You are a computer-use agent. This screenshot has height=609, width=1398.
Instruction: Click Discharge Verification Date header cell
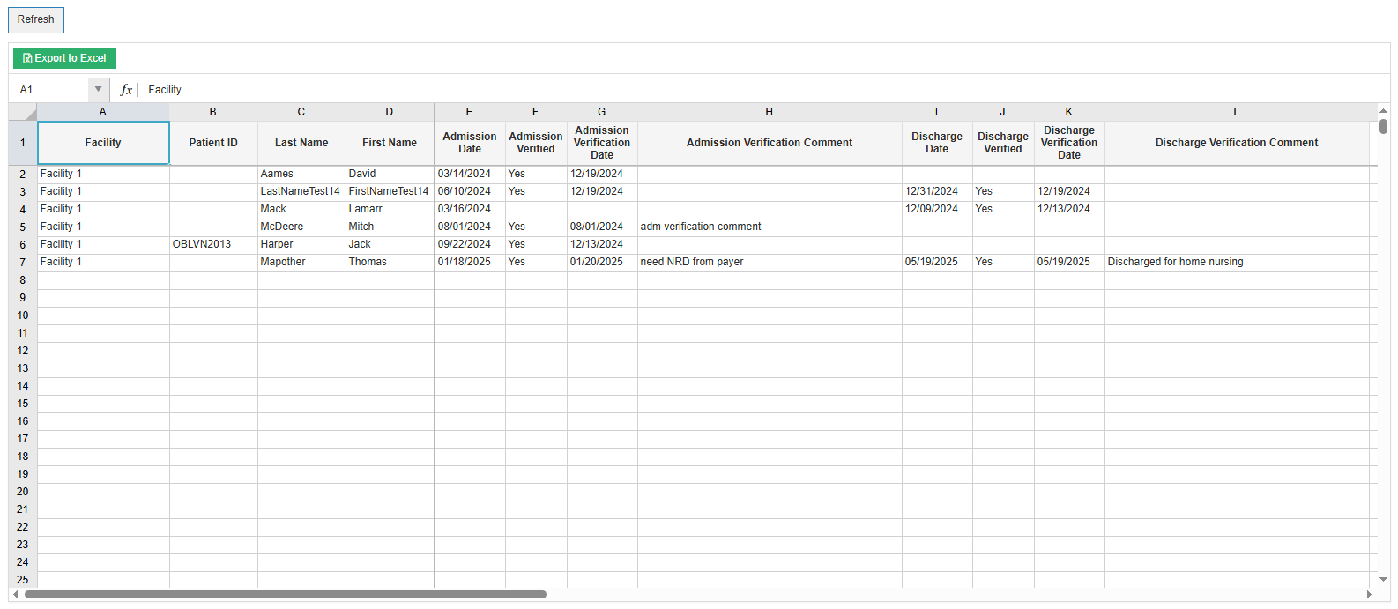[1069, 143]
